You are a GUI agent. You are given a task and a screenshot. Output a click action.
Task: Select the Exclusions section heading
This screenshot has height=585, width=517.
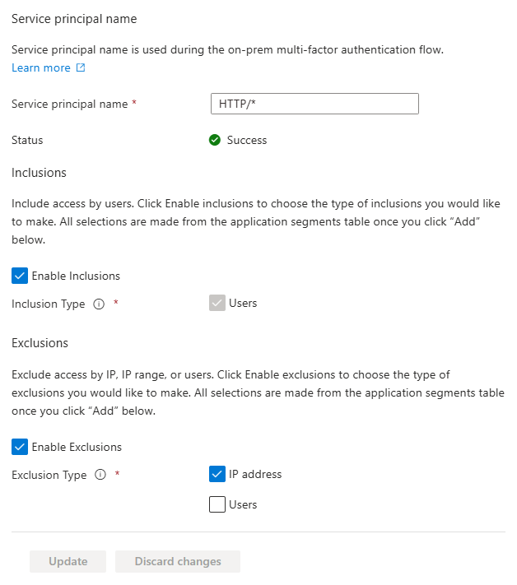point(40,342)
